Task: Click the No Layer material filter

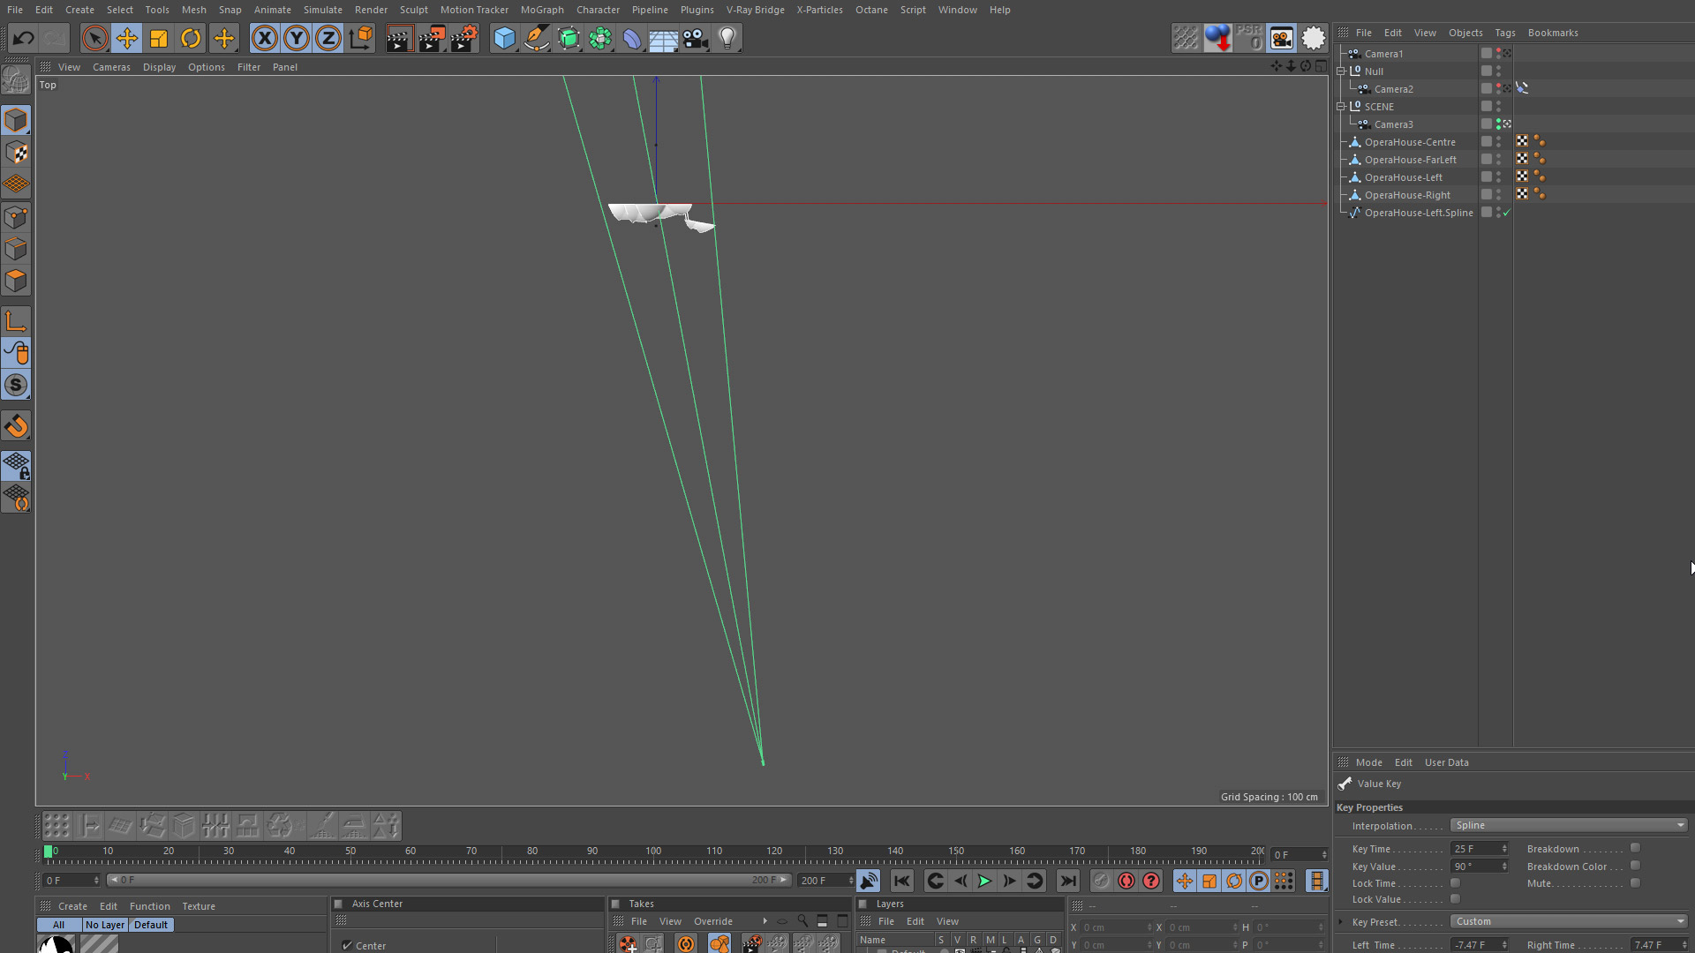Action: click(x=104, y=925)
